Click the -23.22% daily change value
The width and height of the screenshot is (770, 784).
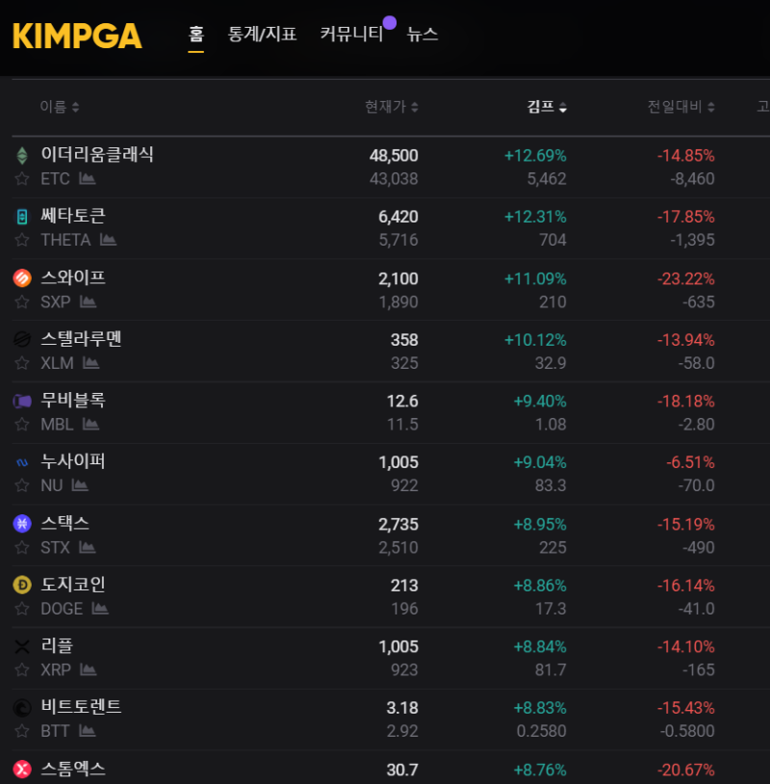tap(686, 278)
